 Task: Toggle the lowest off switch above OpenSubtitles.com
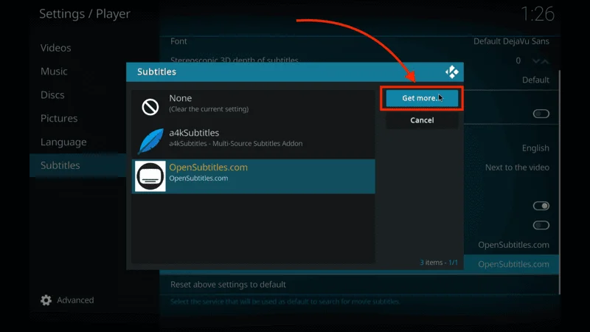click(x=541, y=226)
